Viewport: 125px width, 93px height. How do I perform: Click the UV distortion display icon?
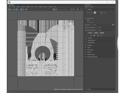14,10
